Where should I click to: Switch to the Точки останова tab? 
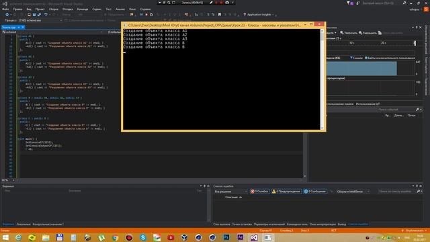click(x=242, y=224)
